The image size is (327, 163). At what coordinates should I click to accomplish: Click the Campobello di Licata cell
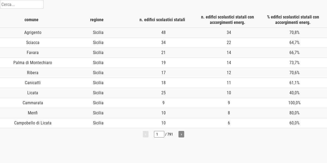[x=33, y=123]
